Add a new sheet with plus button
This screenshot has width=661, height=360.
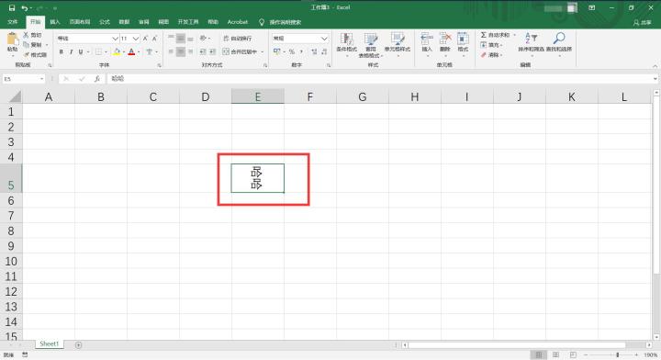pyautogui.click(x=78, y=344)
